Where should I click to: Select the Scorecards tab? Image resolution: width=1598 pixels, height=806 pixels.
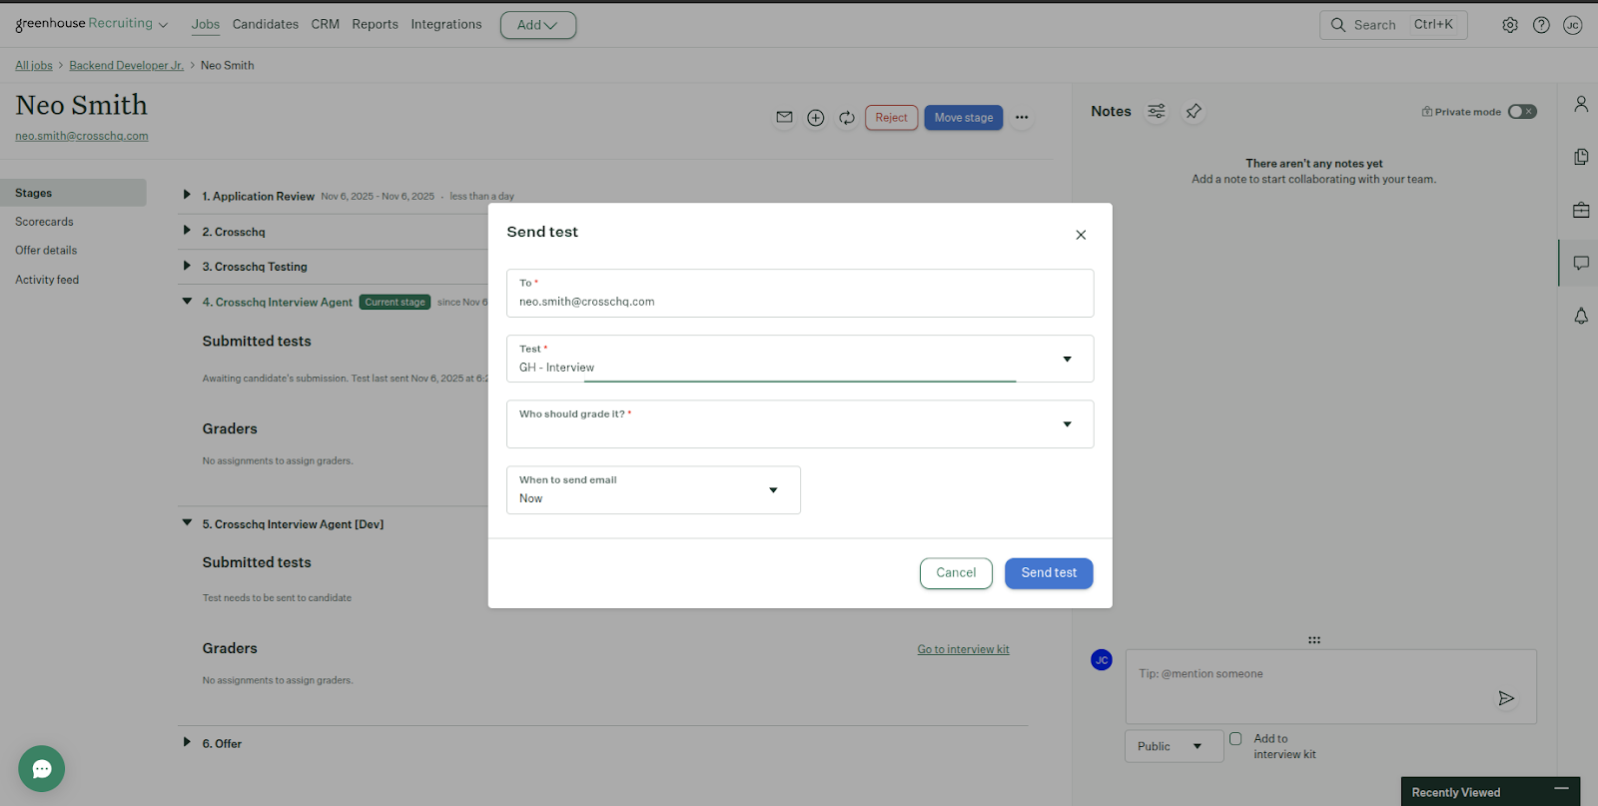(x=44, y=222)
